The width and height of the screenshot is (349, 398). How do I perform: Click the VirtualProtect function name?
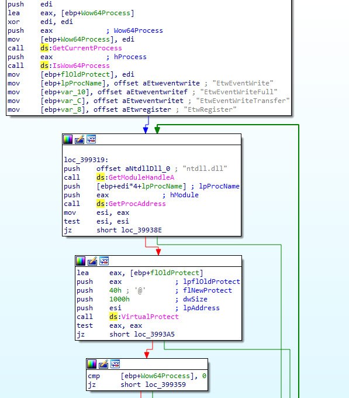click(x=150, y=317)
